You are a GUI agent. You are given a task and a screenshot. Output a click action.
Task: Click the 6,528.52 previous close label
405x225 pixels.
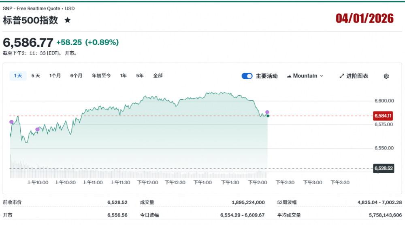(384, 168)
